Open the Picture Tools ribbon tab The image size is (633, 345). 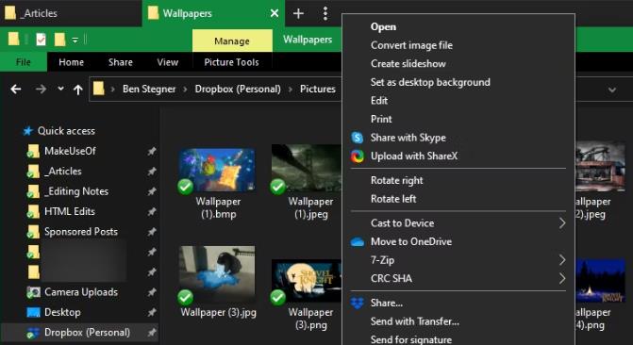pyautogui.click(x=232, y=62)
